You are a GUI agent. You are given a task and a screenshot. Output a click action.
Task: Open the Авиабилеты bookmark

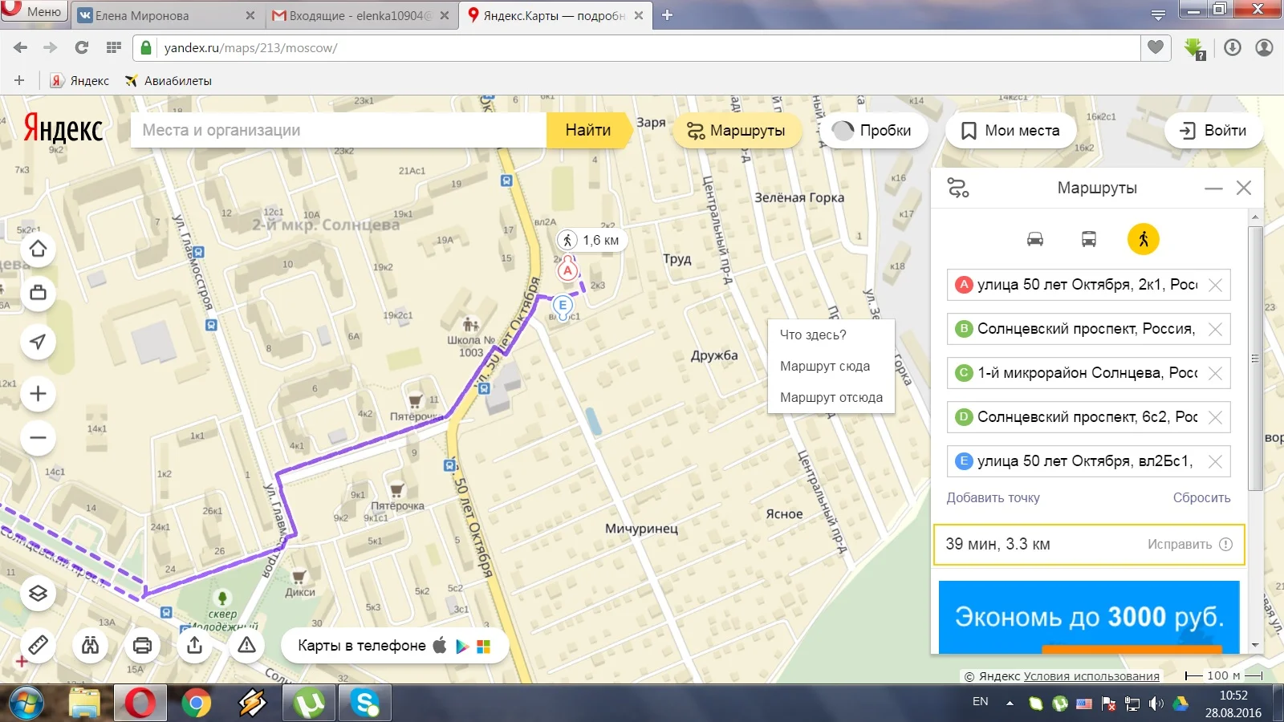coord(168,80)
